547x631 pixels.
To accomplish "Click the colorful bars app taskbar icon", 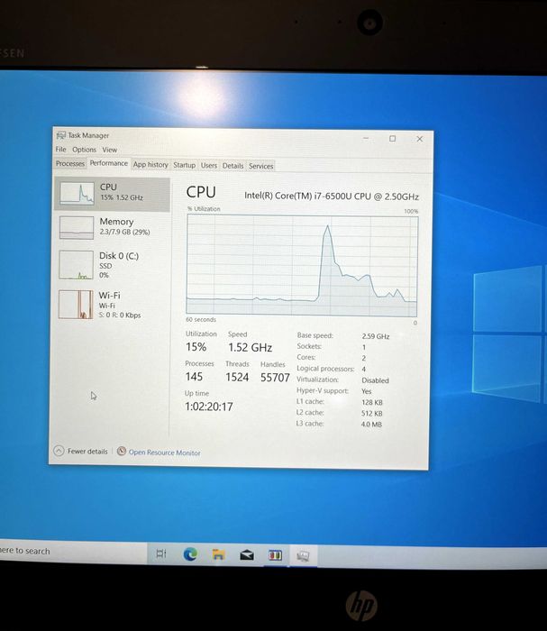I will coord(275,556).
